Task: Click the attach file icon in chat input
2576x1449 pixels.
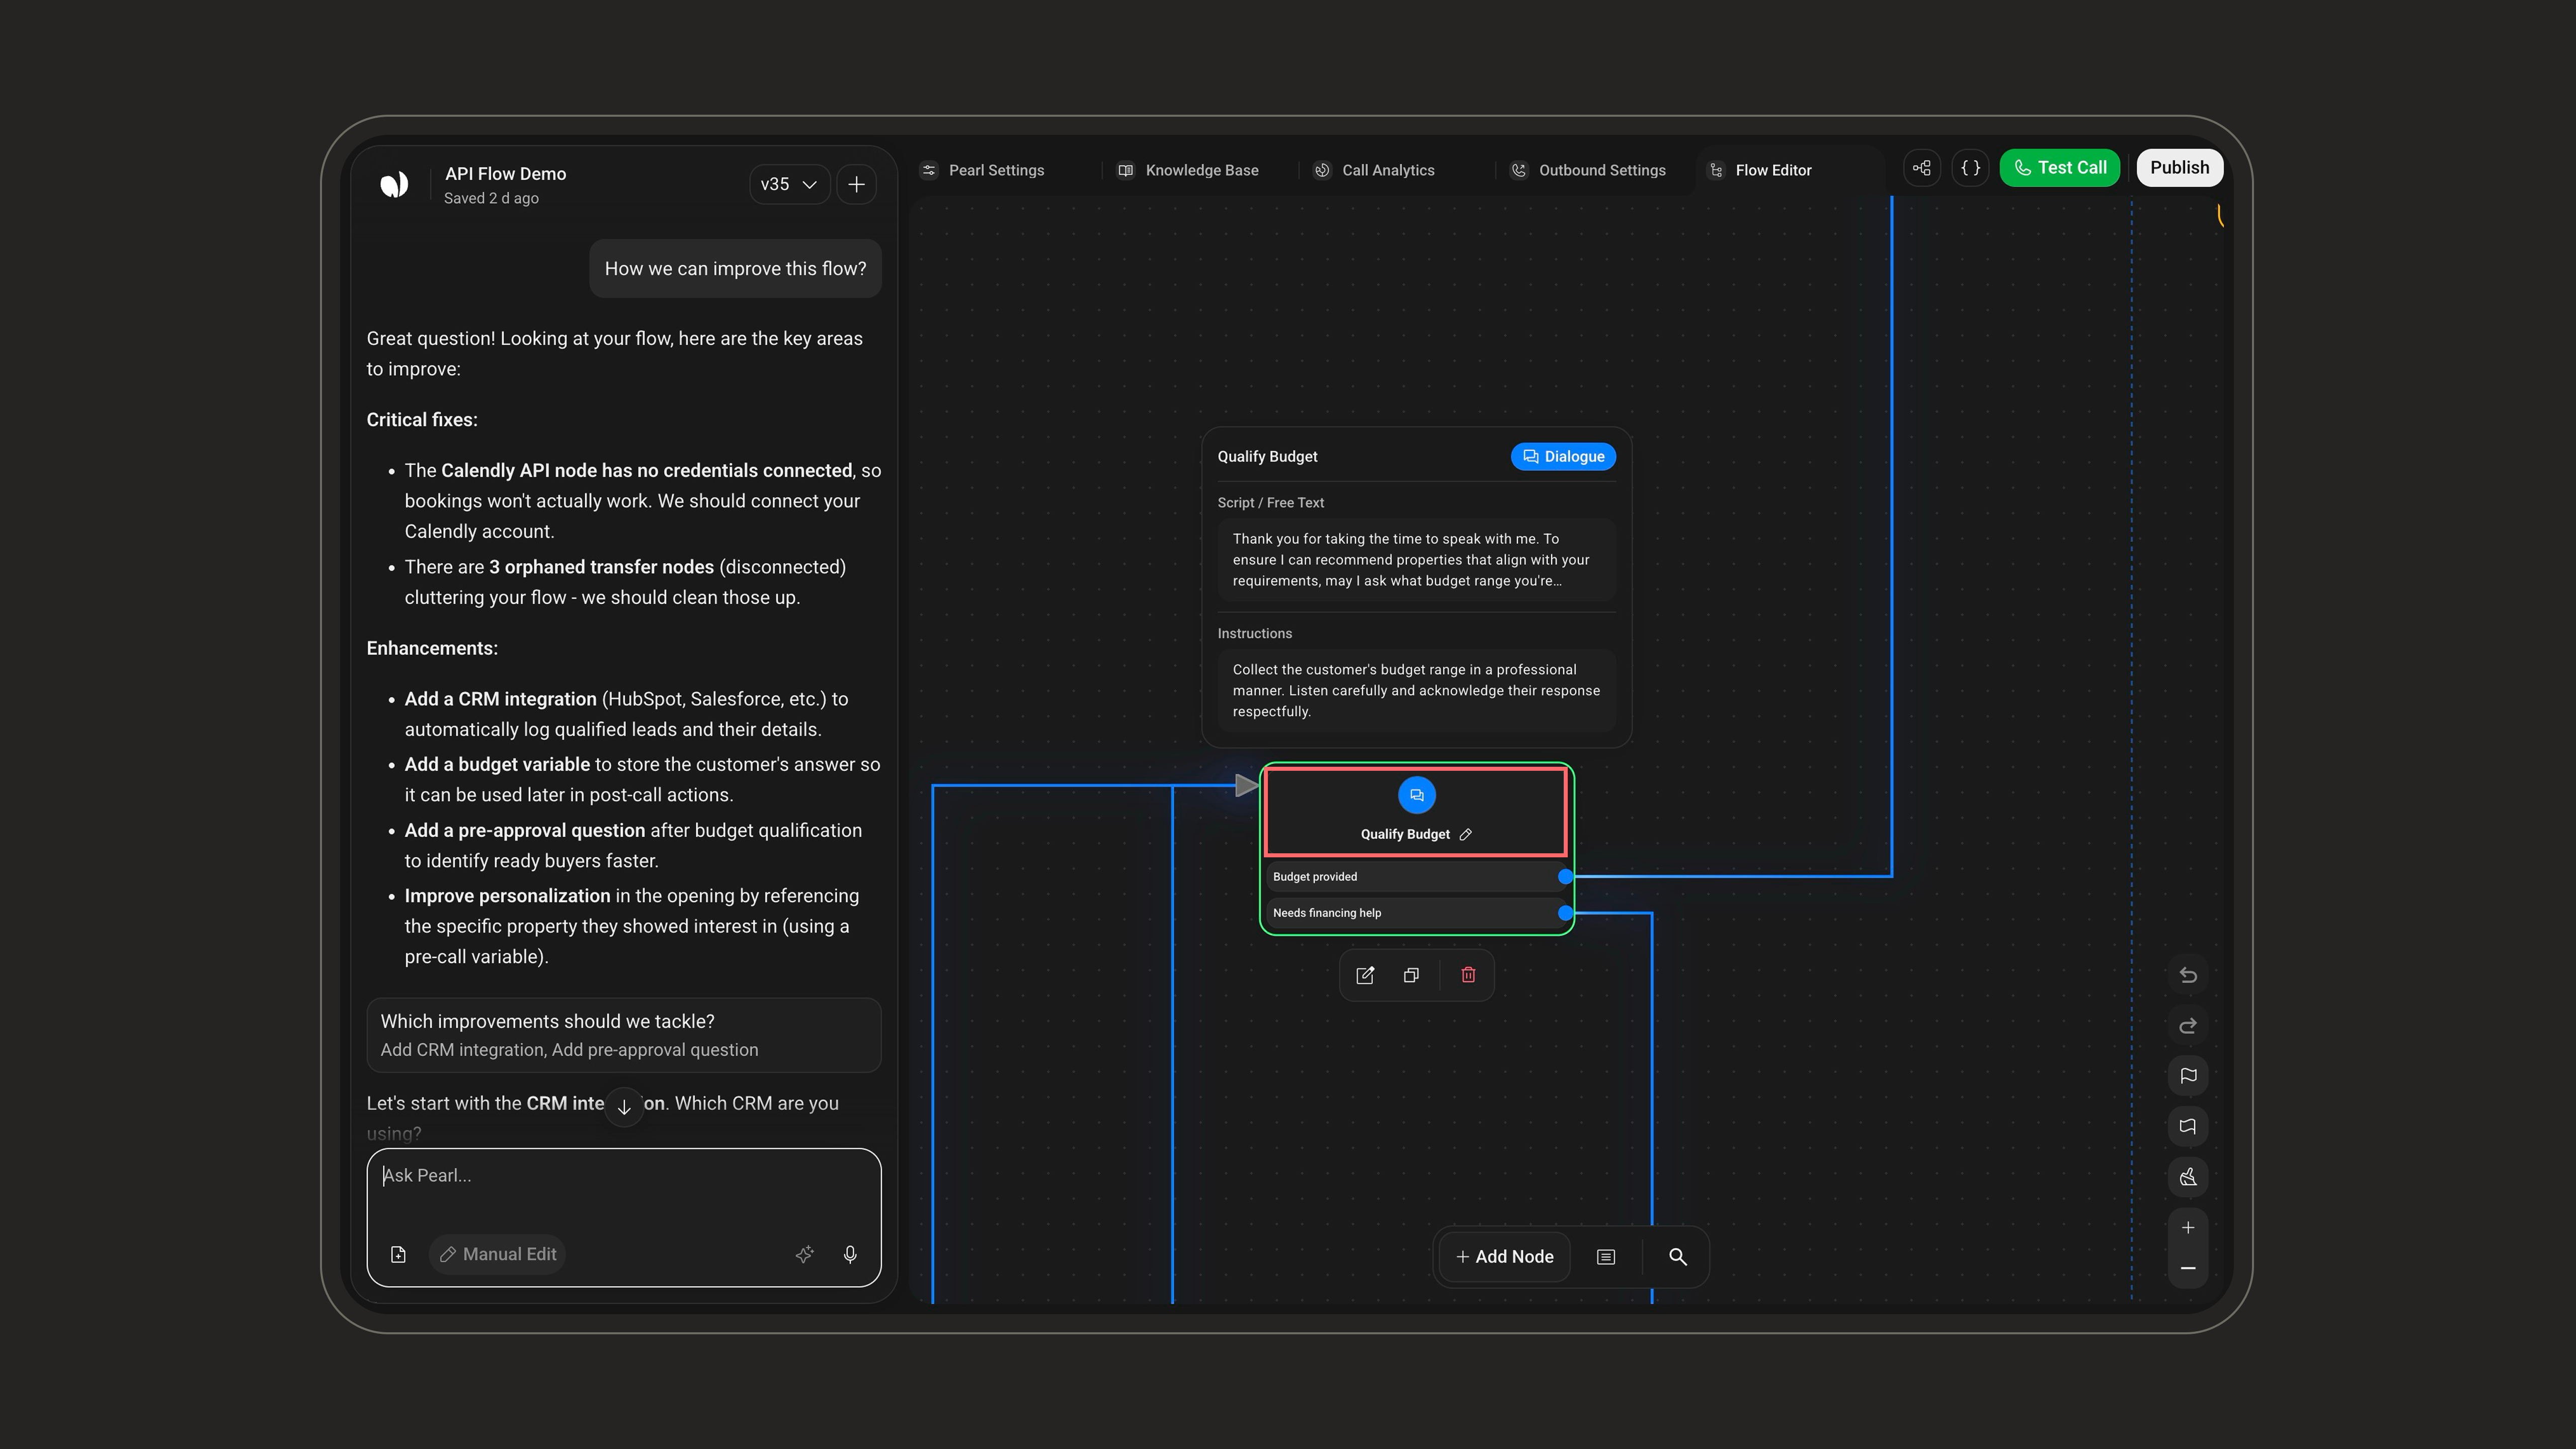Action: (x=398, y=1254)
